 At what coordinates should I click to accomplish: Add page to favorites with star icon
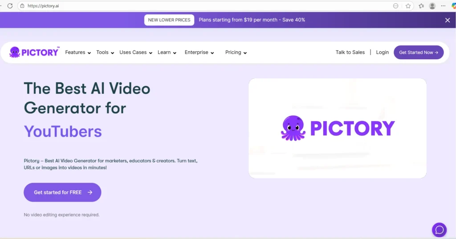408,6
